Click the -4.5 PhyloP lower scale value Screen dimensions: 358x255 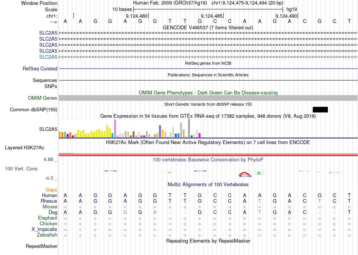tap(49, 178)
